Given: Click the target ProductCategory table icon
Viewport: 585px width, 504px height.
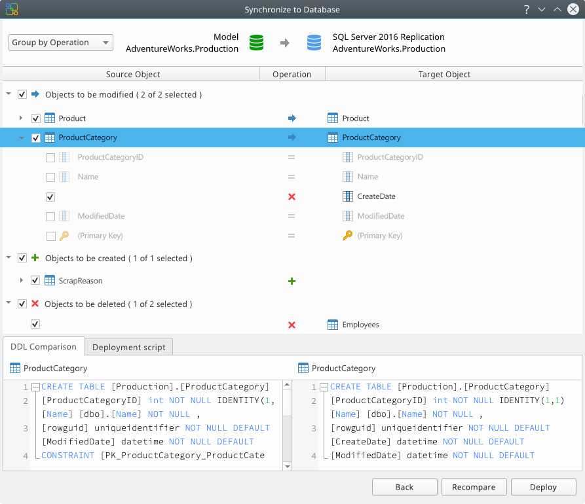Looking at the screenshot, I should click(332, 137).
